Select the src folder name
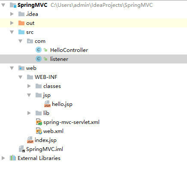 [30, 32]
